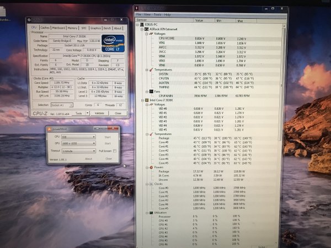Image resolution: width=331 pixels, height=248 pixels.
Task: Click the Powers group icon
Action: [x=151, y=167]
